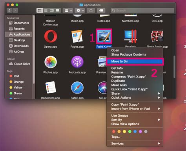Choose Quick Look "Paint X.app"
The width and height of the screenshot is (186, 151).
[135, 89]
